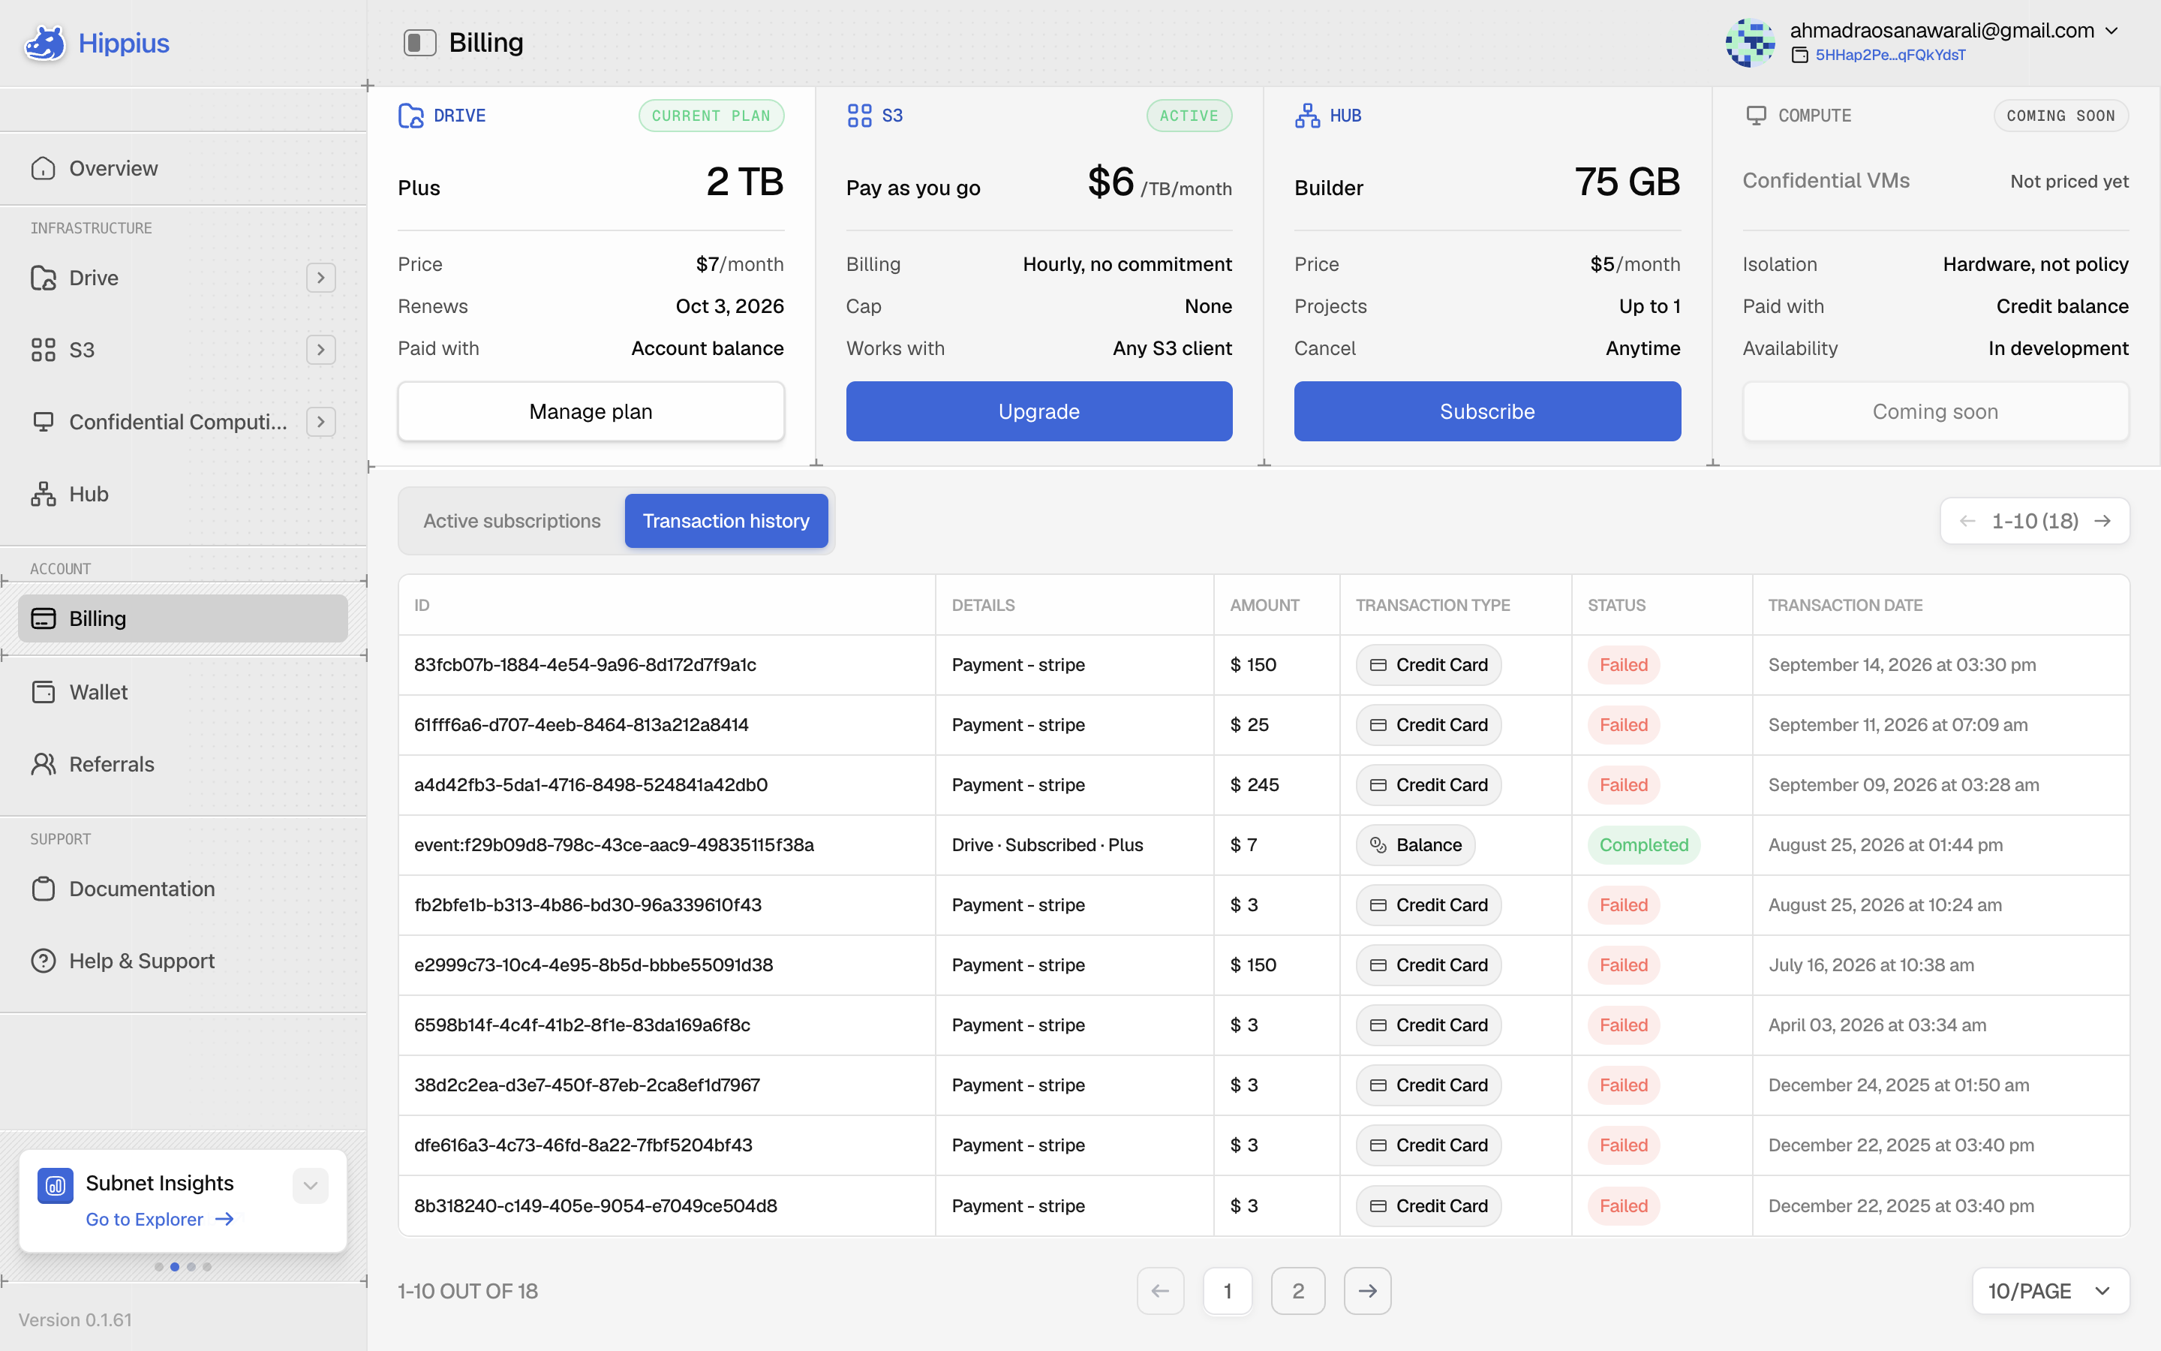Select the second carousel dot under Subnet Insights
This screenshot has width=2161, height=1351.
[175, 1266]
